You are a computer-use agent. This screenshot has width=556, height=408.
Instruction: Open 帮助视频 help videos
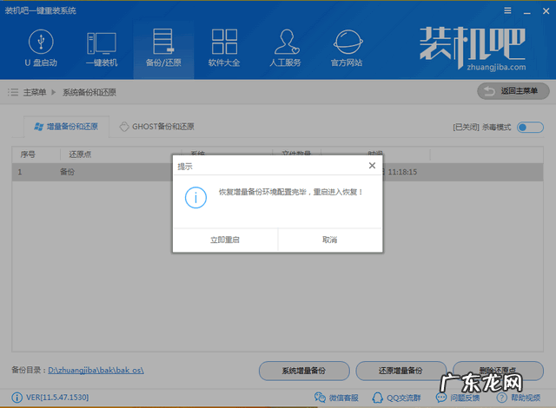[x=519, y=398]
